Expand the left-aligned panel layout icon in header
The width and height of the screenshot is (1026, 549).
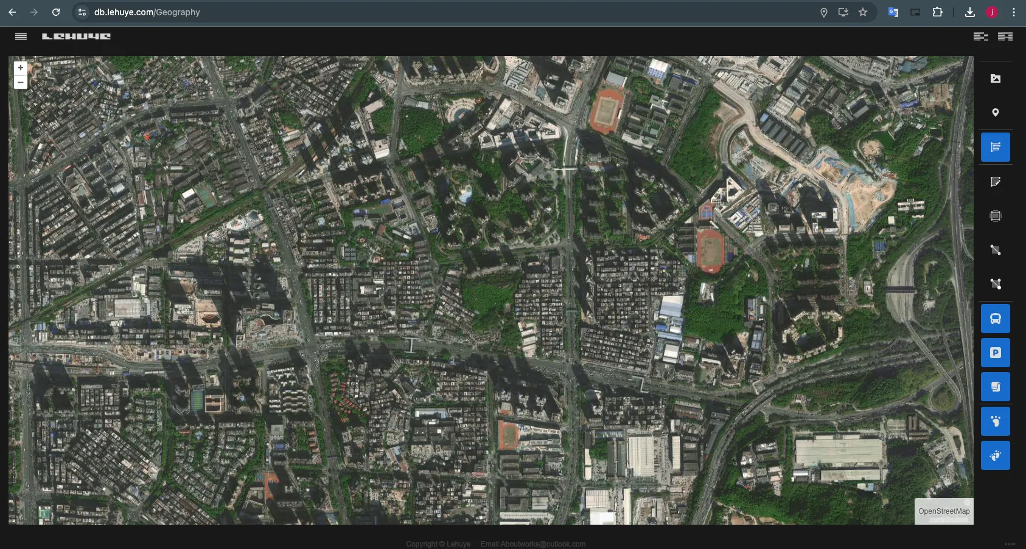click(980, 36)
